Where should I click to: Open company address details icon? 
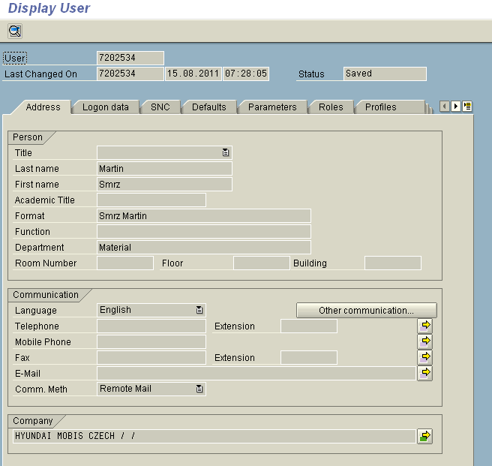[424, 436]
